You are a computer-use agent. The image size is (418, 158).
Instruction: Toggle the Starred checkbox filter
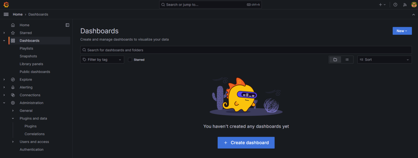pyautogui.click(x=130, y=60)
